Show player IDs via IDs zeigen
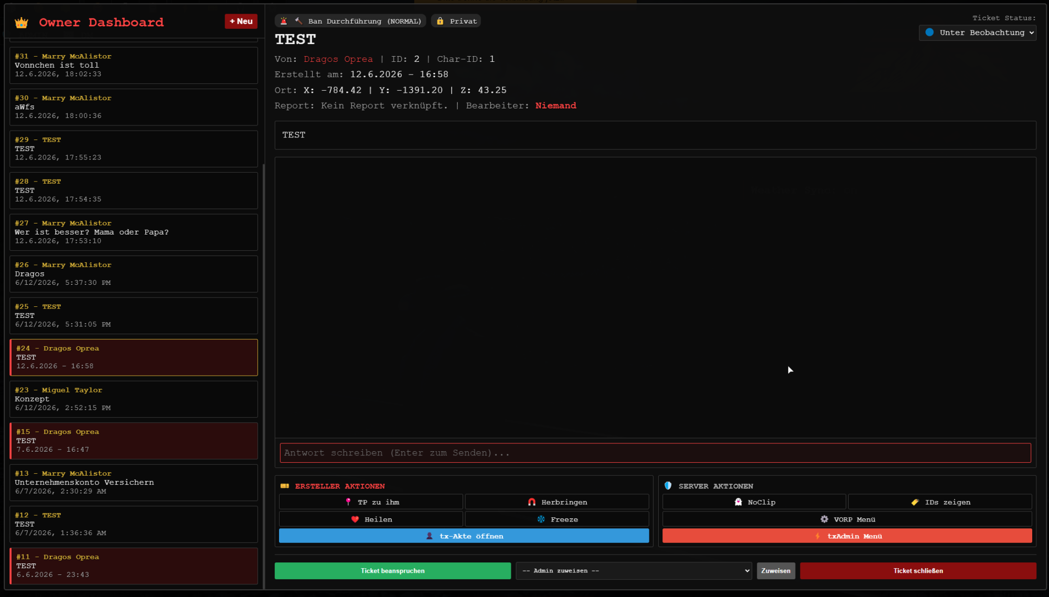 [940, 502]
